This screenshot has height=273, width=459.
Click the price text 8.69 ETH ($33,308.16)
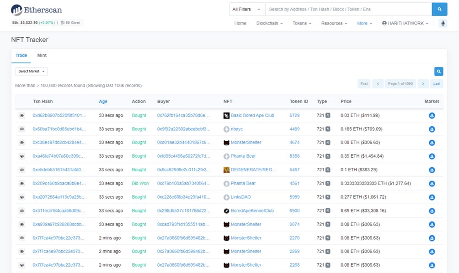point(363,211)
